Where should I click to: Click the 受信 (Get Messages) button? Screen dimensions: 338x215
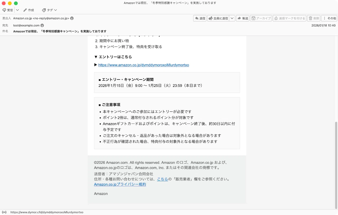8,10
